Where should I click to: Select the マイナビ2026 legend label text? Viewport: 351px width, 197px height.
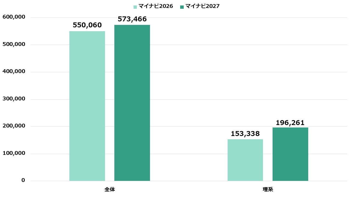pos(155,6)
